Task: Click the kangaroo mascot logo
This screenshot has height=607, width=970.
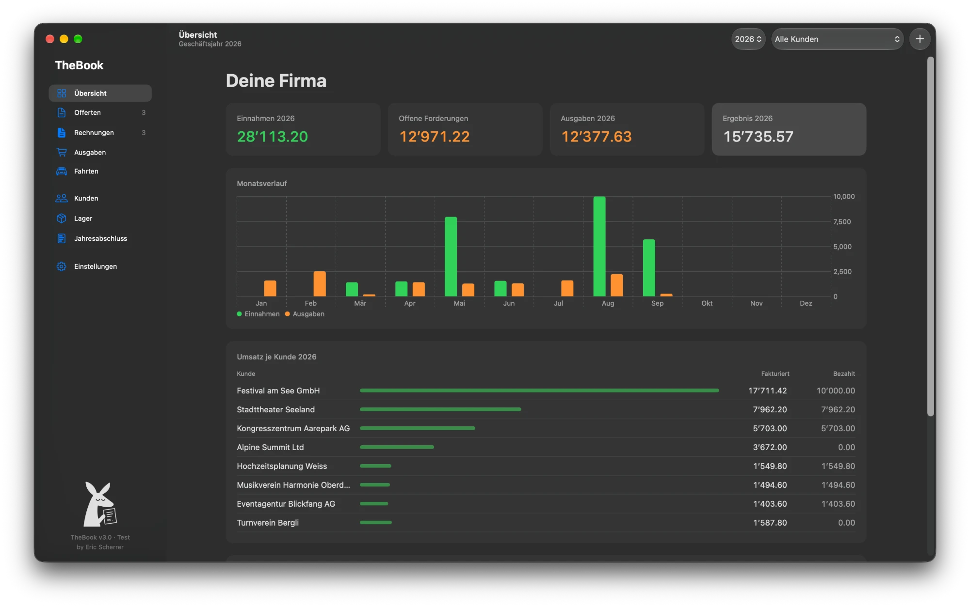Action: (x=100, y=504)
